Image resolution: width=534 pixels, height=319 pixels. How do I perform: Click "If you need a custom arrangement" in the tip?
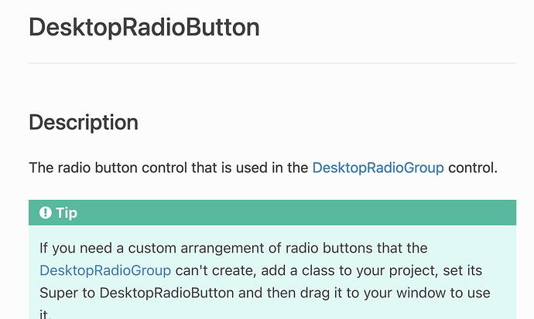(x=138, y=248)
